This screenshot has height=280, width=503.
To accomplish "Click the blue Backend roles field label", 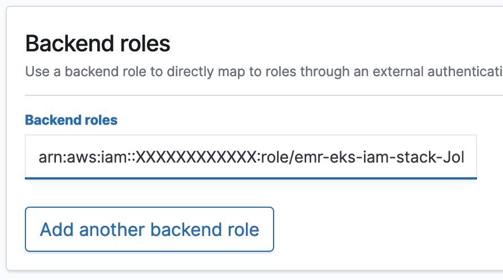I will pos(71,120).
